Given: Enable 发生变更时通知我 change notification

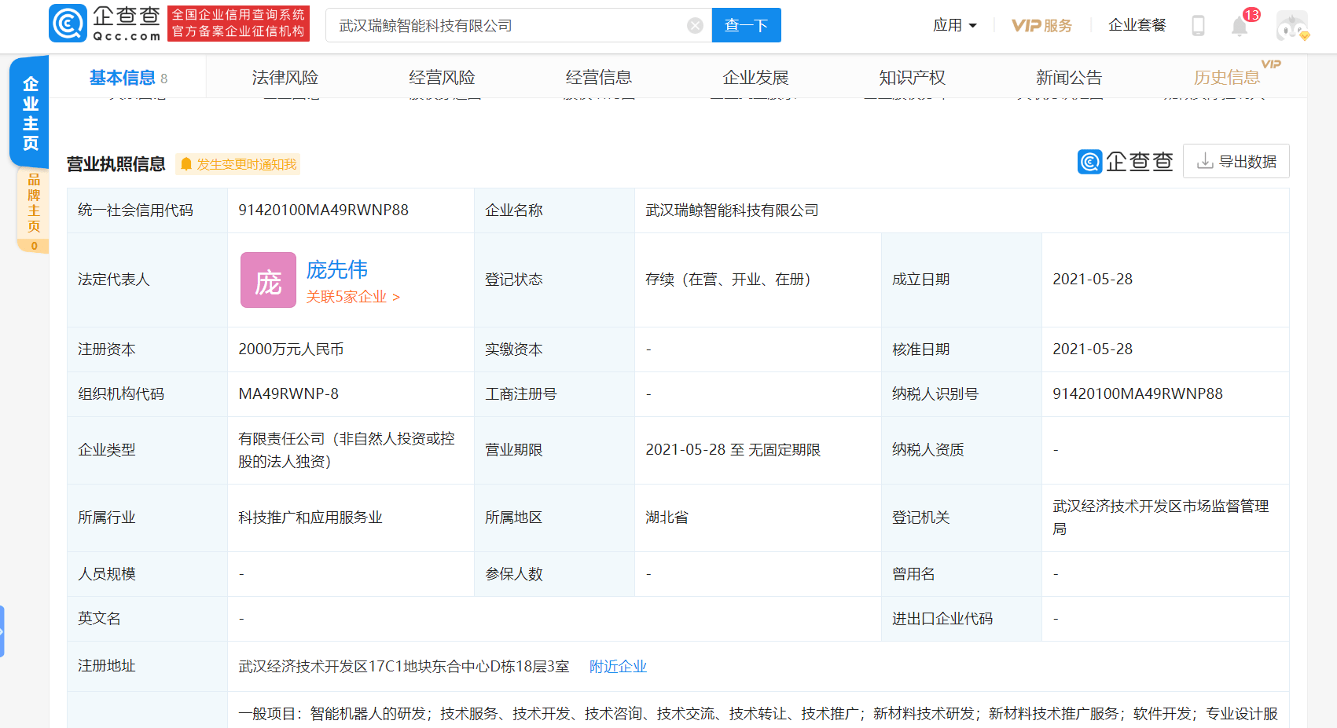Looking at the screenshot, I should tap(238, 164).
